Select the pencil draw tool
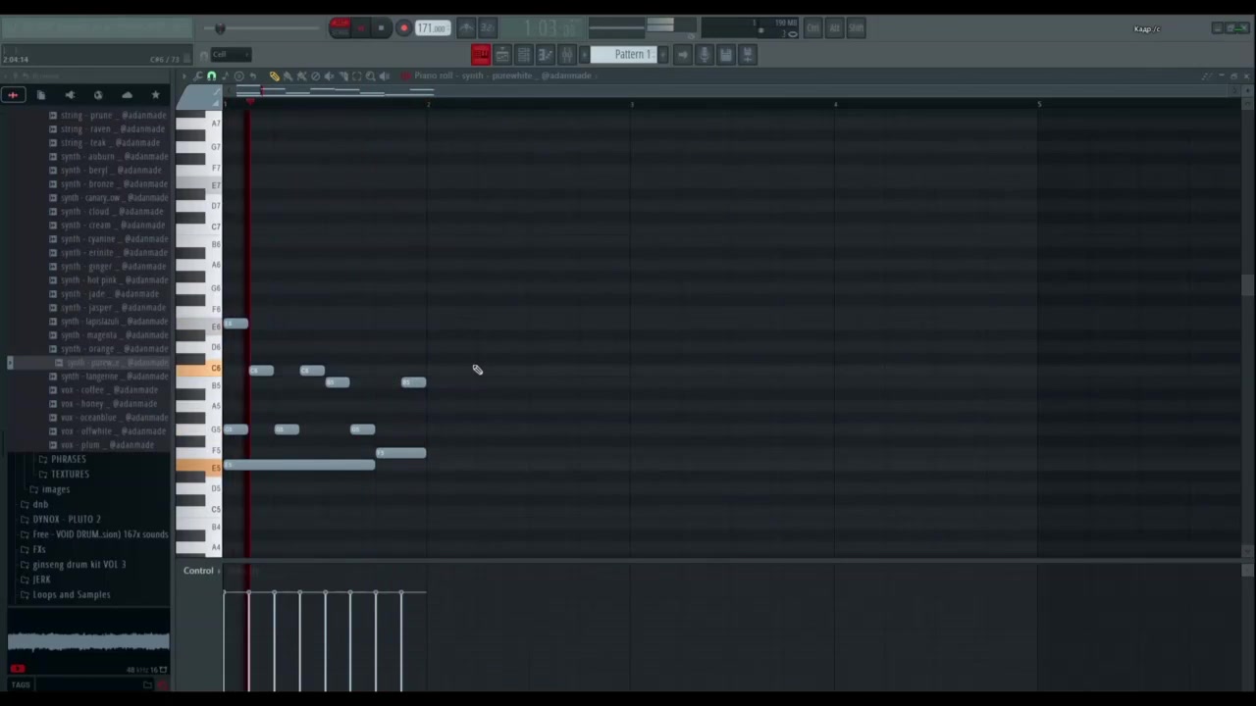This screenshot has height=706, width=1256. coord(274,76)
